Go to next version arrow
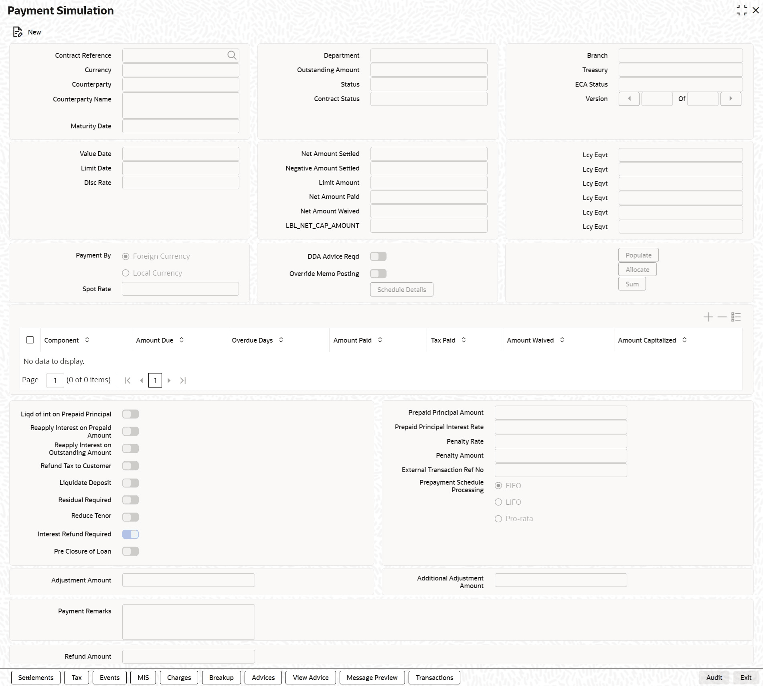 coord(731,99)
